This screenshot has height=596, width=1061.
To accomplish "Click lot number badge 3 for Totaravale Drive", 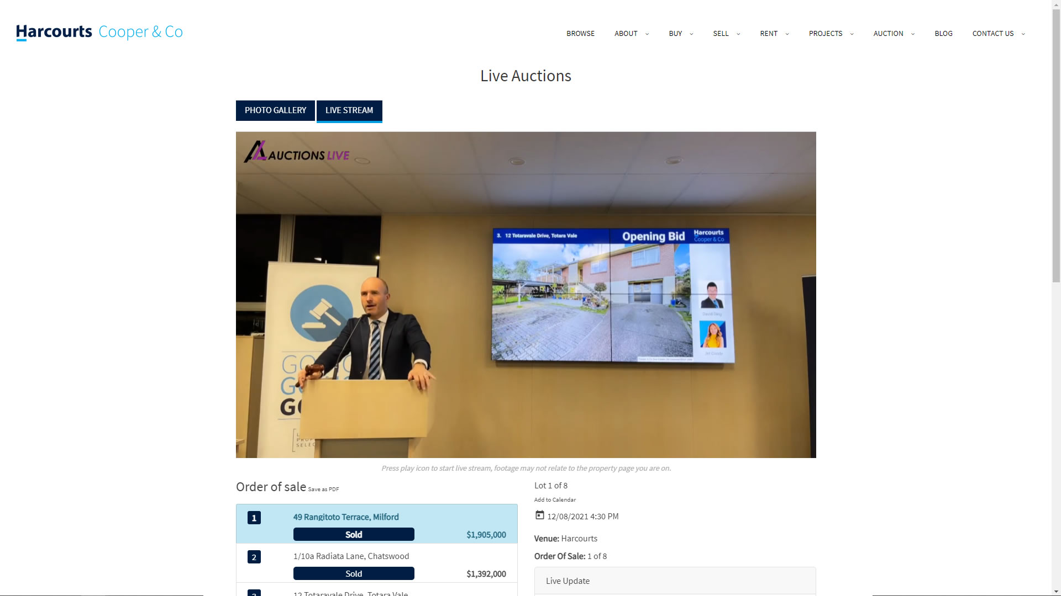I will [x=254, y=593].
